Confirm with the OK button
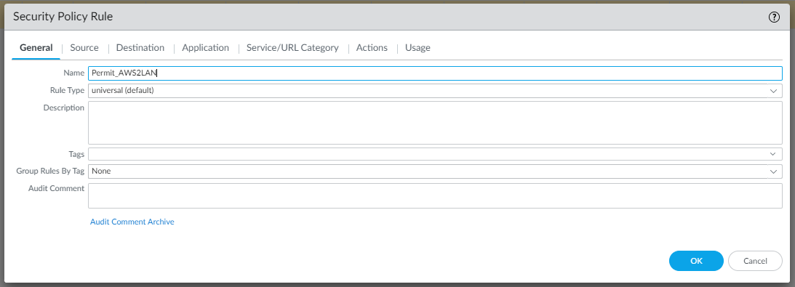The image size is (795, 287). pyautogui.click(x=696, y=261)
